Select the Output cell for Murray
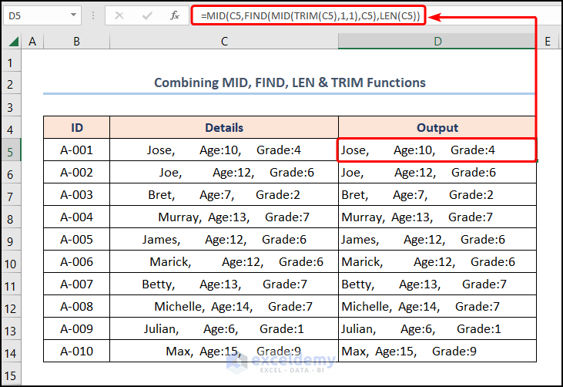 (x=437, y=217)
